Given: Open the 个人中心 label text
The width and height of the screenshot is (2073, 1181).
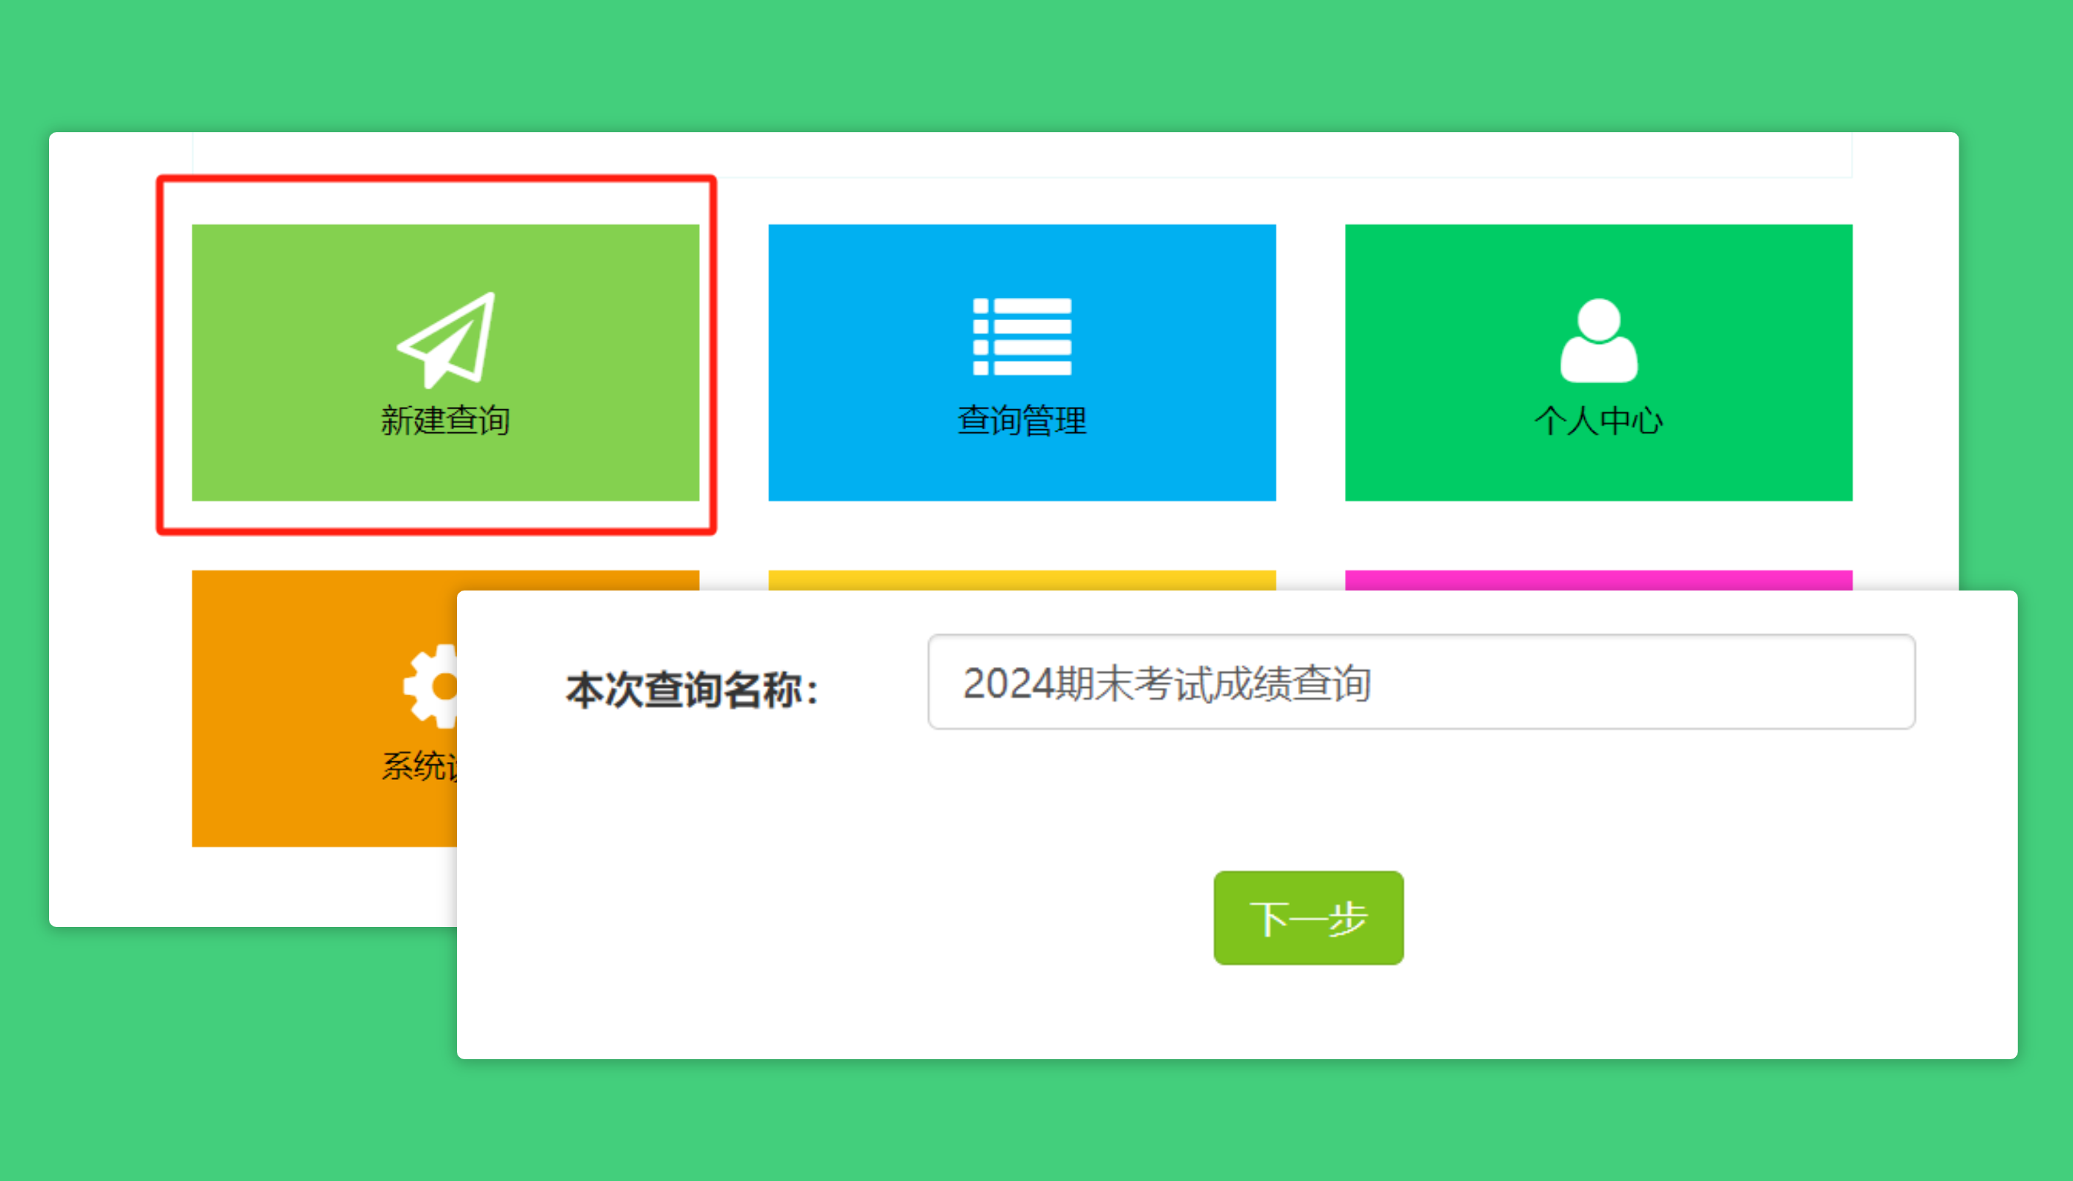Looking at the screenshot, I should coord(1599,420).
